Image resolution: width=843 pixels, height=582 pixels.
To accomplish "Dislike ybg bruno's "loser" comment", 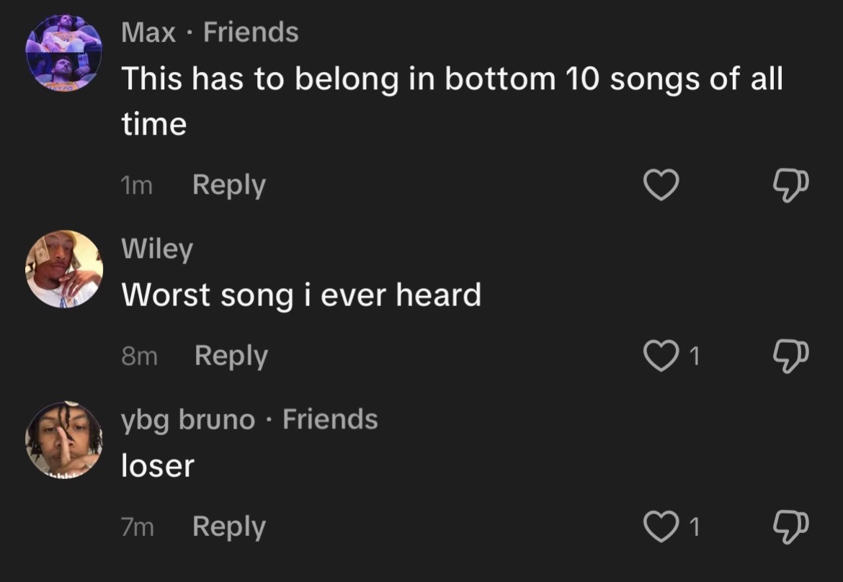I will [790, 527].
